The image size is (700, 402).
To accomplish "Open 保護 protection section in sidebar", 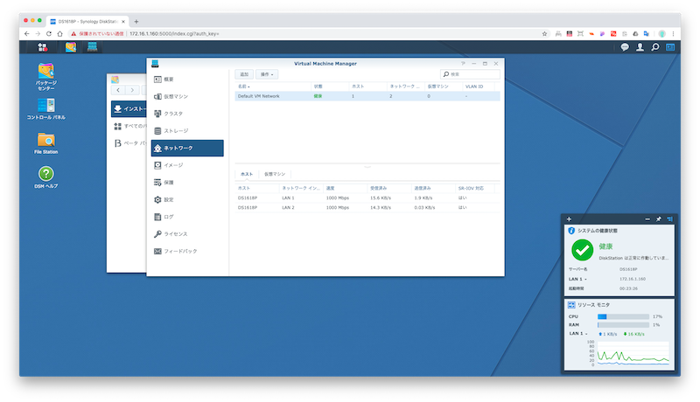I will [187, 183].
